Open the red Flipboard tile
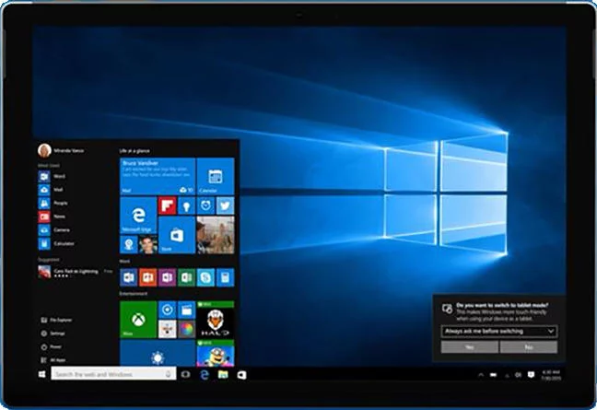The width and height of the screenshot is (597, 410). (x=167, y=205)
